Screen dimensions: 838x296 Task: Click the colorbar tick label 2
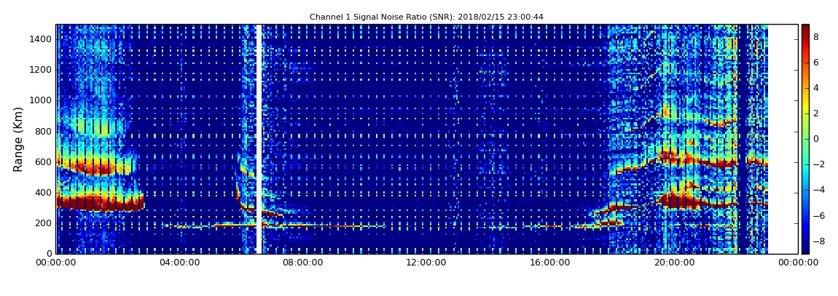click(x=816, y=113)
